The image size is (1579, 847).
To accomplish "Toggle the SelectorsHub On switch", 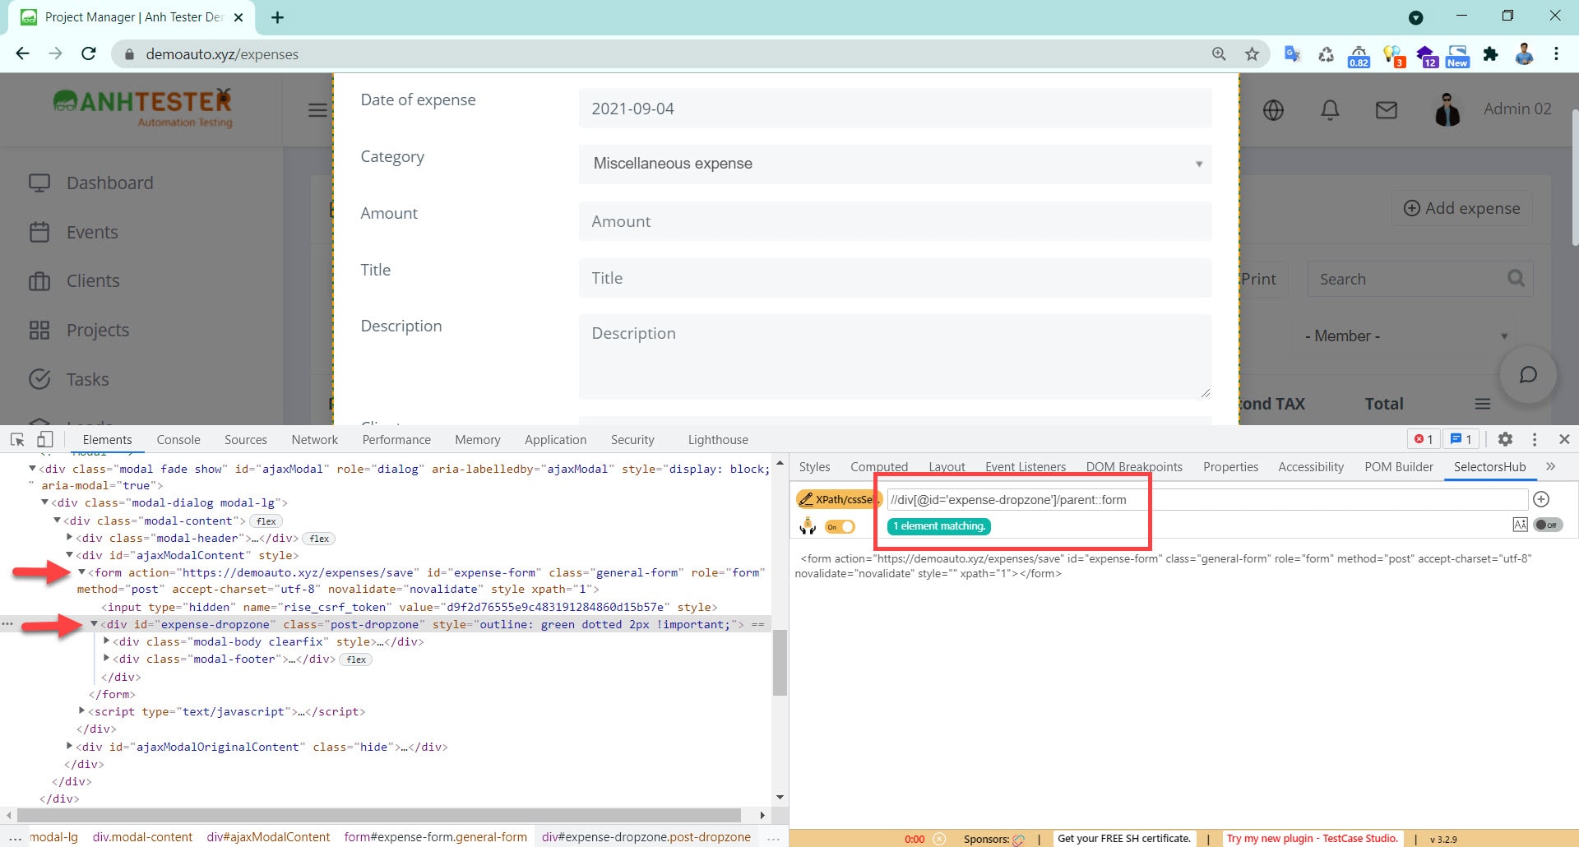I will pos(840,526).
